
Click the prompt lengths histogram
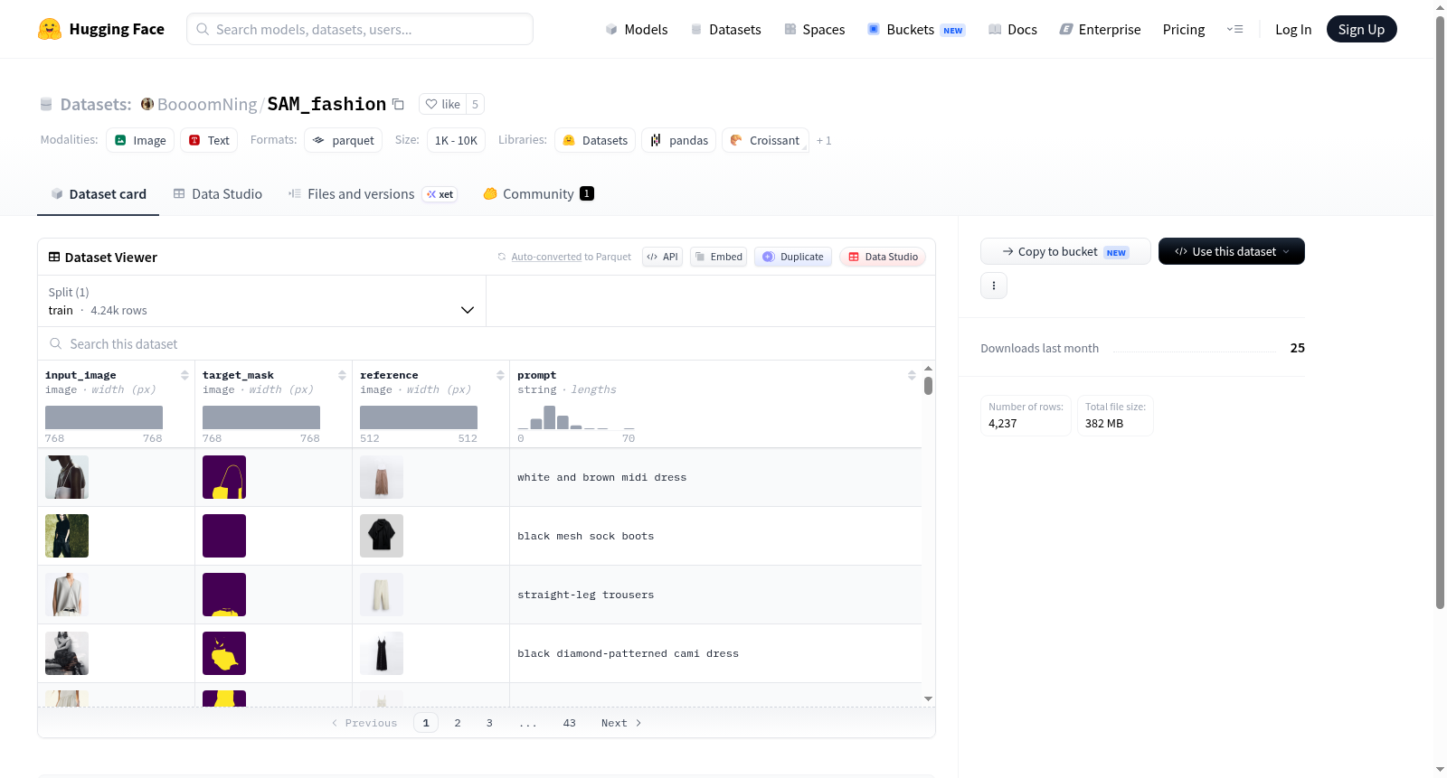click(576, 417)
